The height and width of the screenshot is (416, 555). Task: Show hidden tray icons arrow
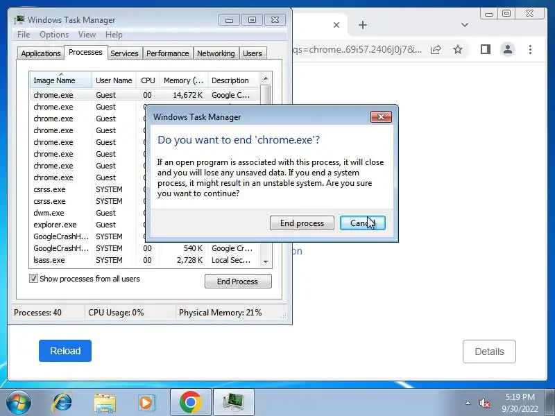[x=468, y=403]
